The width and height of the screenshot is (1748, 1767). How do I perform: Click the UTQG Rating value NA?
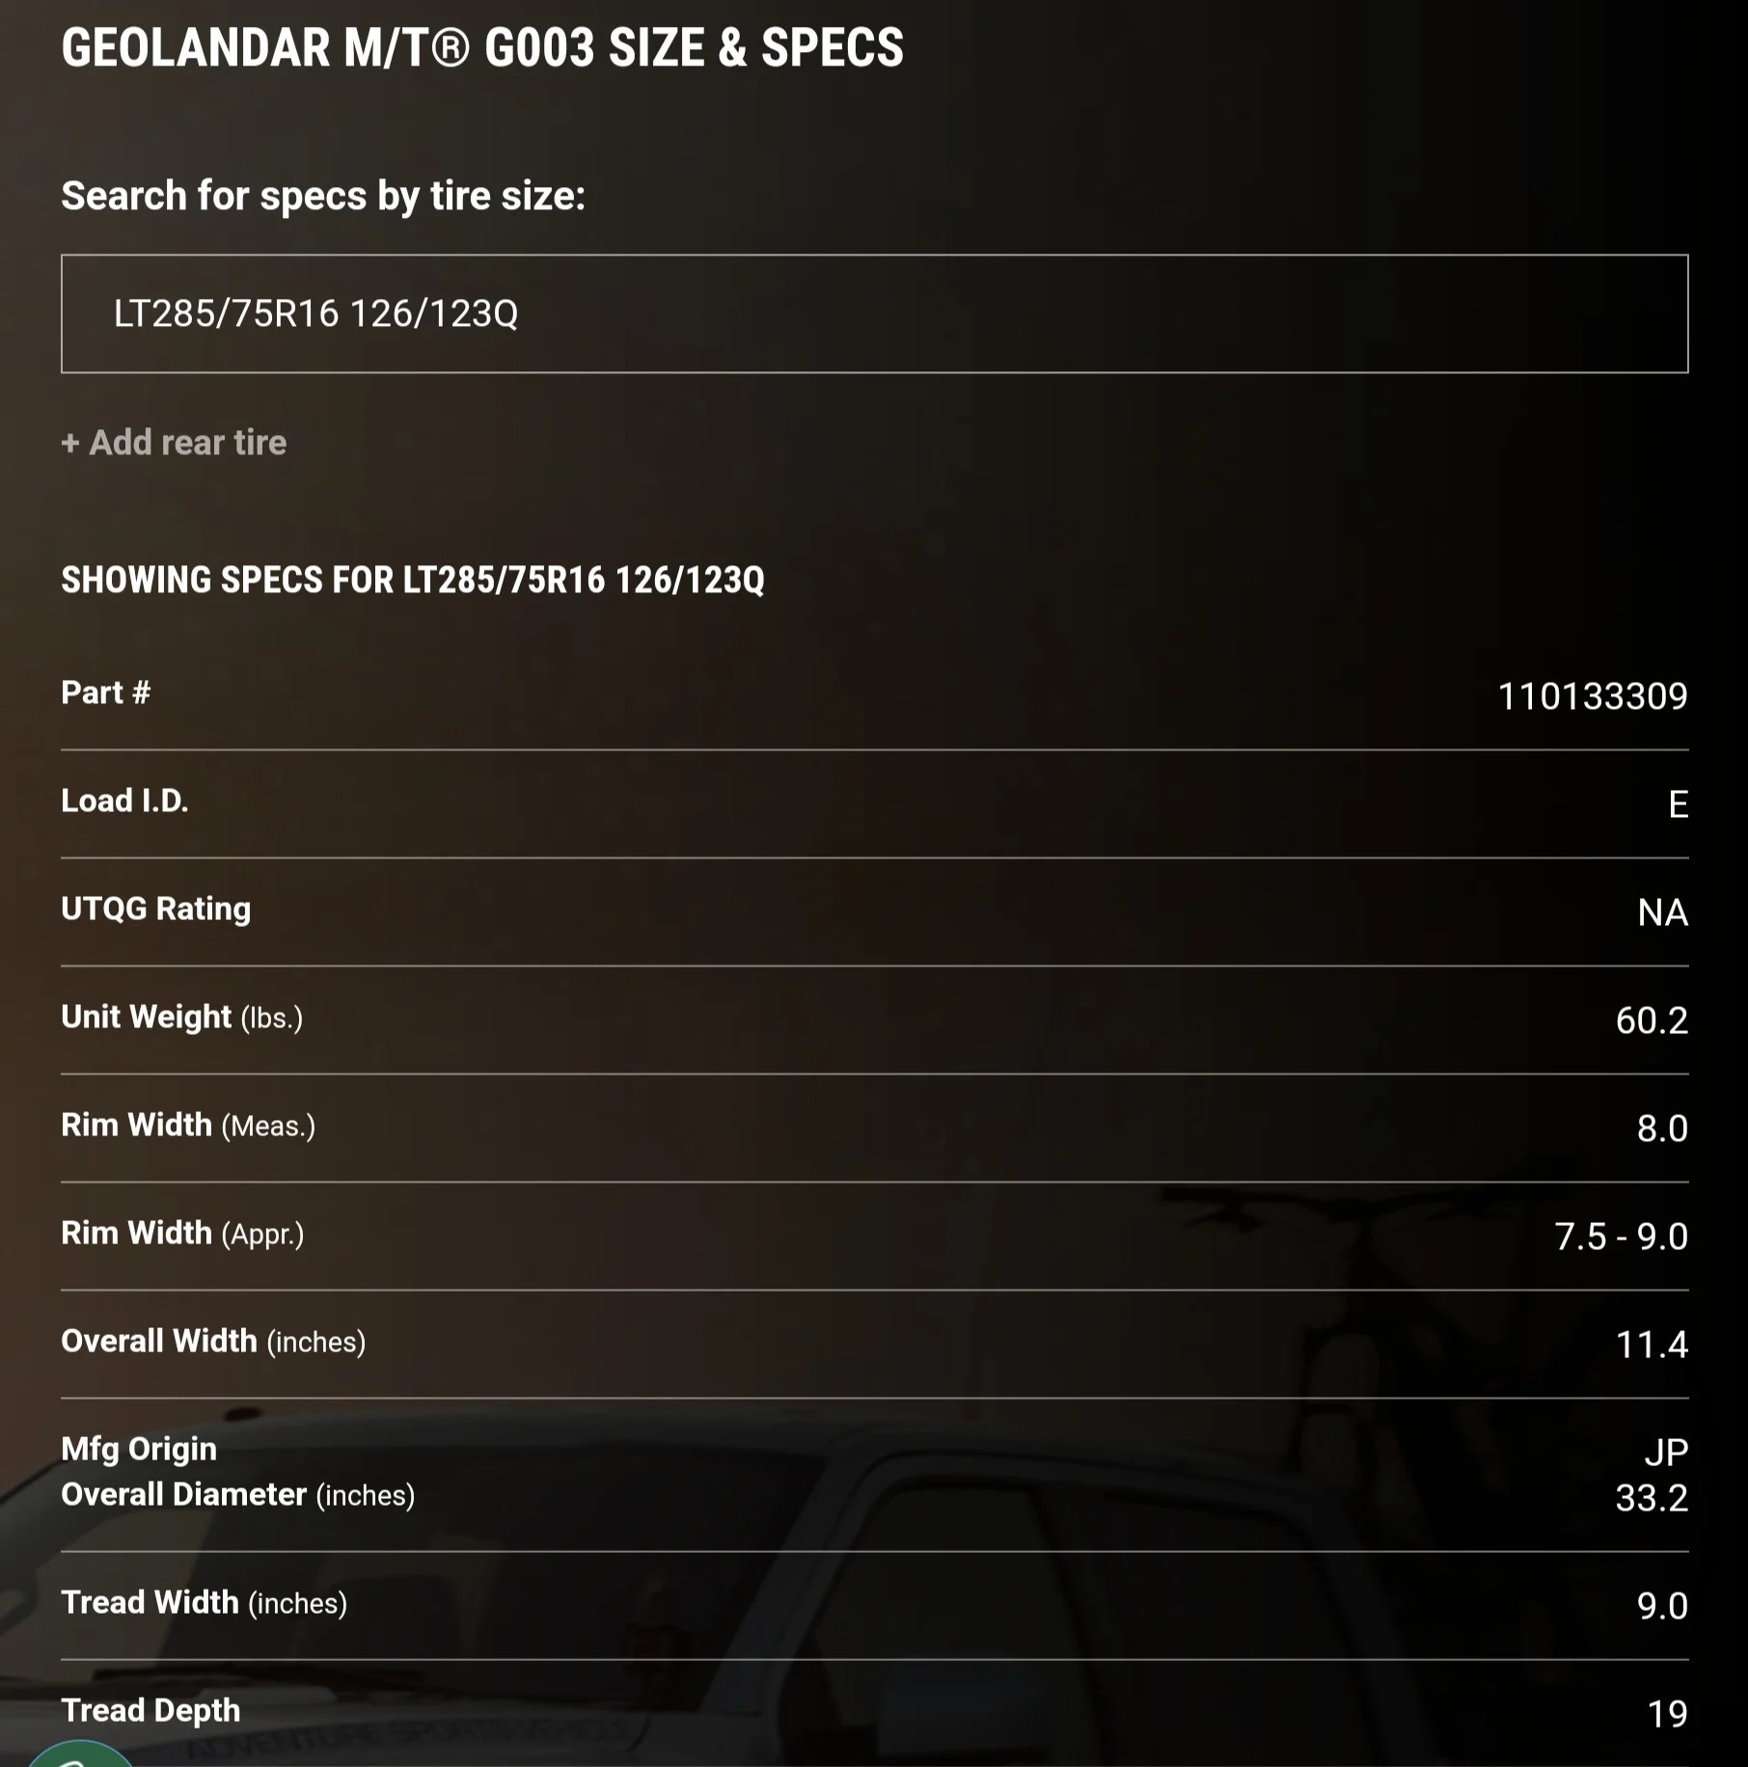pos(1662,912)
